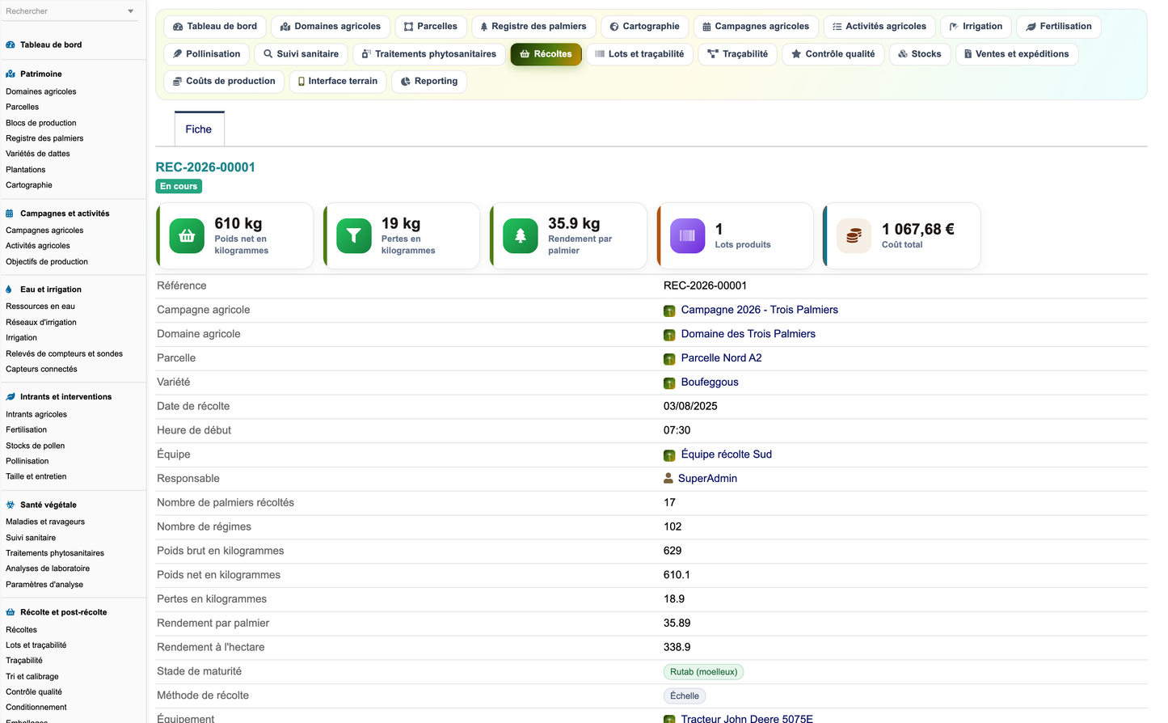Open Objectifs de production in the sidebar
Viewport: 1168px width, 723px height.
pos(47,262)
